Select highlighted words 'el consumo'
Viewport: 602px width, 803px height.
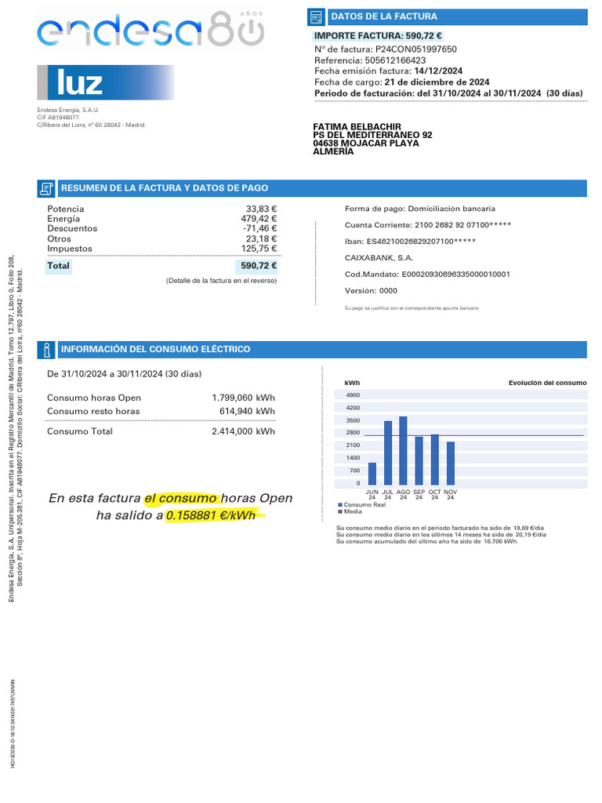coord(180,498)
